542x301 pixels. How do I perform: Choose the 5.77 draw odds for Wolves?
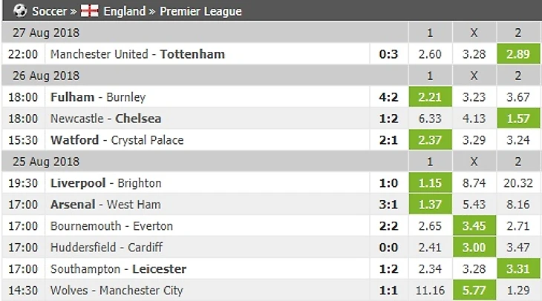tap(474, 291)
